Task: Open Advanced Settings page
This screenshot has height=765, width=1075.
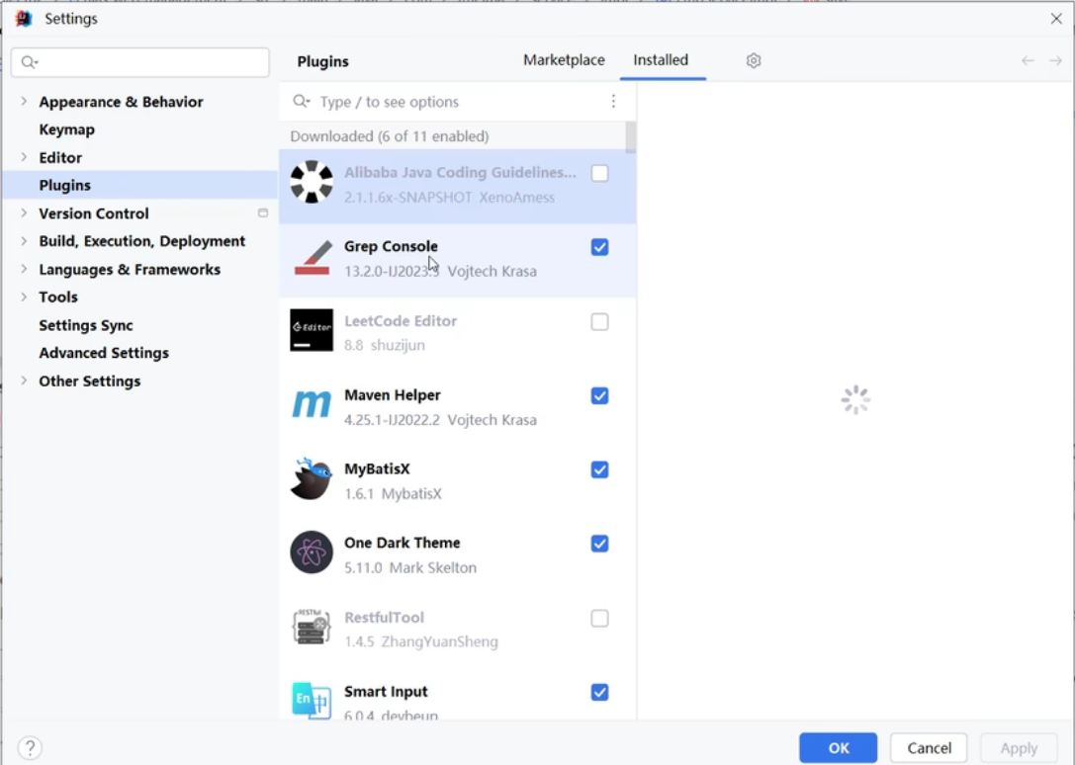Action: [104, 353]
